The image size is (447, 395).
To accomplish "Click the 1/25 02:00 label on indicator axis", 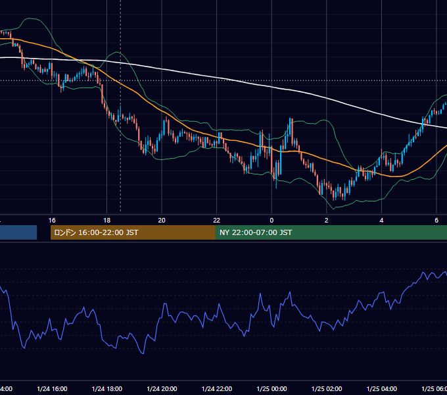I will point(327,388).
